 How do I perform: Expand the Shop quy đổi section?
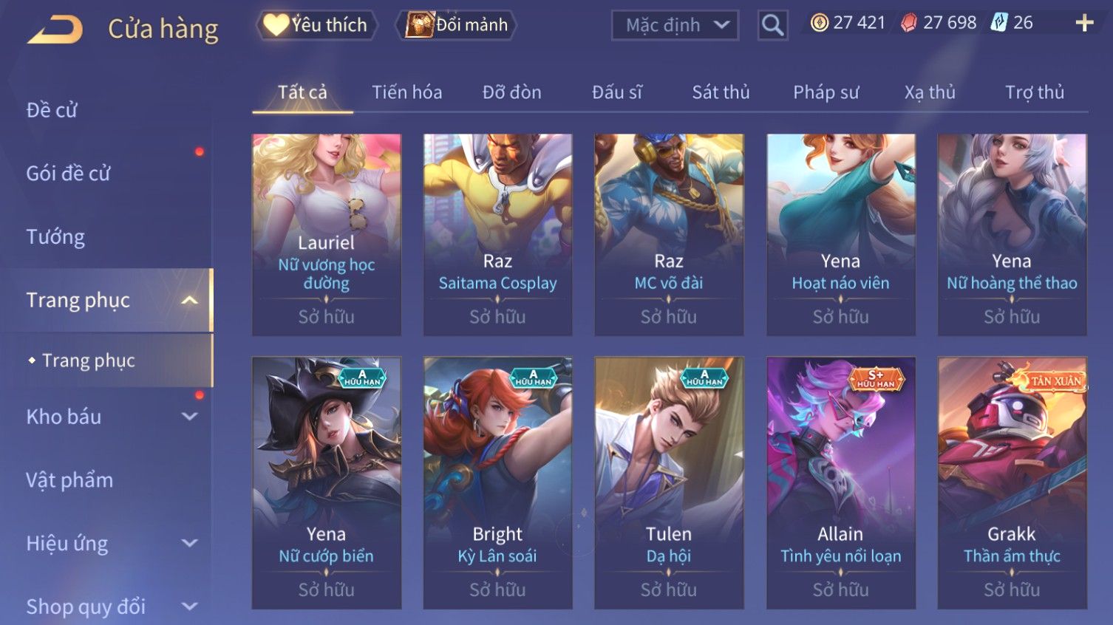190,607
